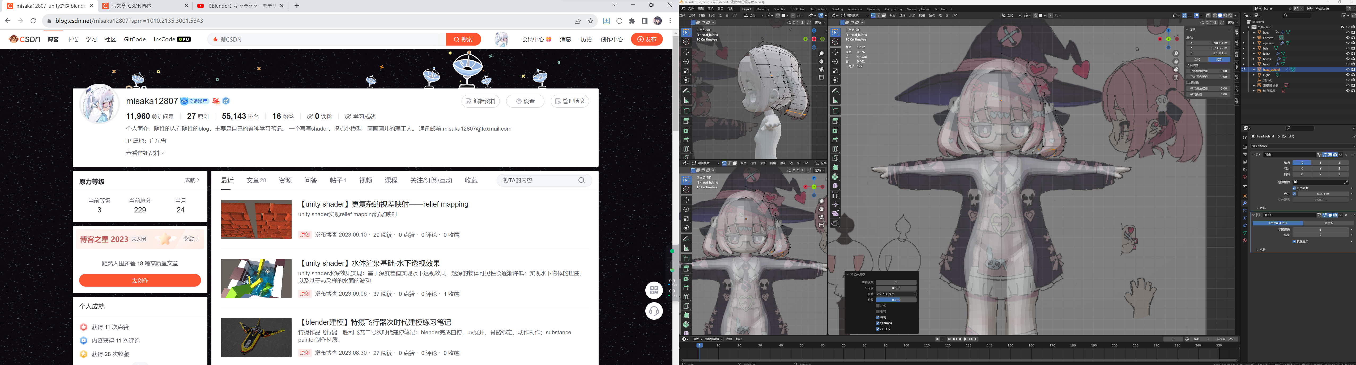Toggle camera view gizmo in the large viewport
The height and width of the screenshot is (365, 1356).
(1176, 69)
